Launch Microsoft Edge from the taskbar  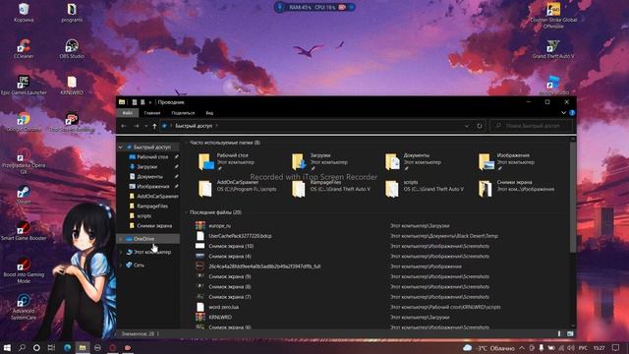tap(68, 347)
